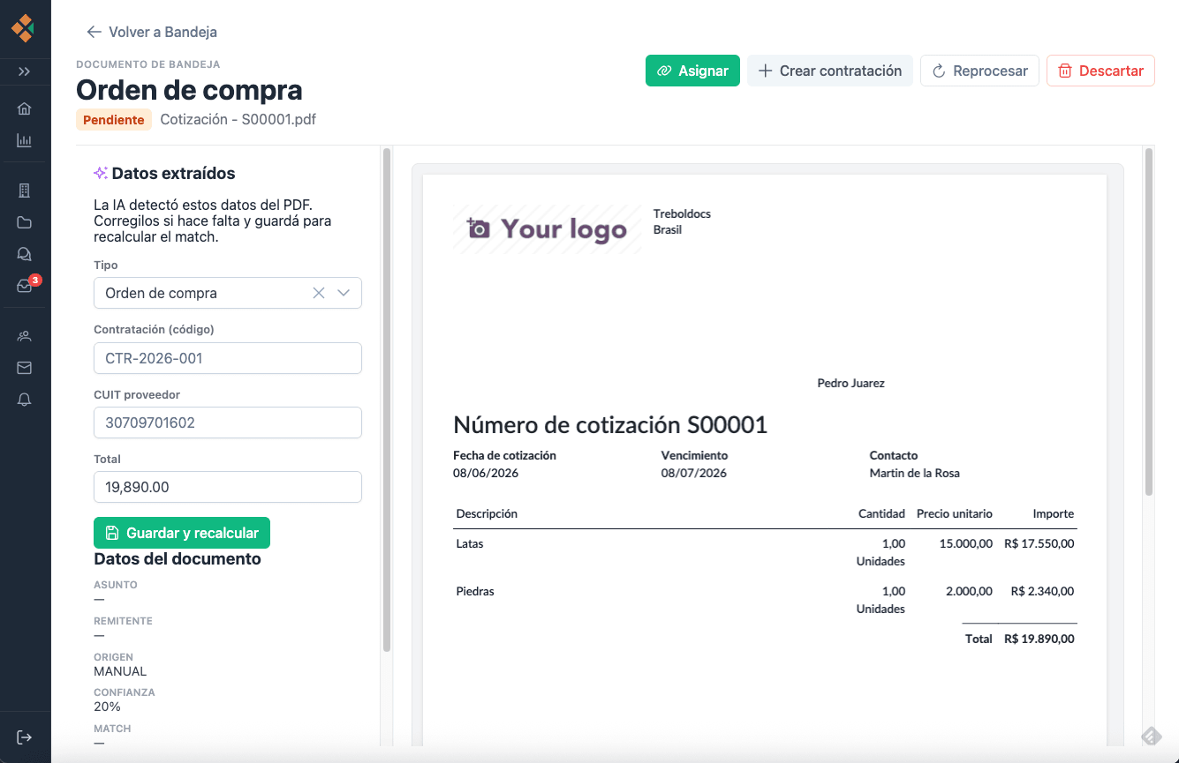Click the app logo in the sidebar
Screen dimensions: 1179x763
coord(24,29)
